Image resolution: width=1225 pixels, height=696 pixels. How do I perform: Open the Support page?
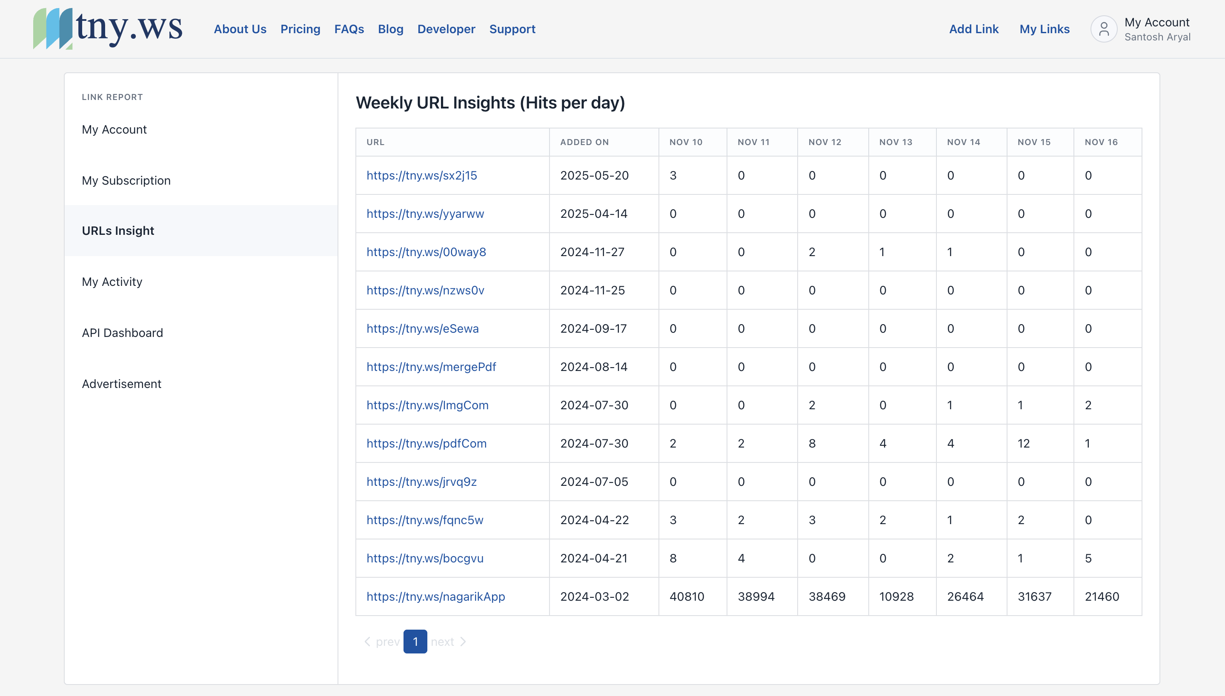click(512, 29)
